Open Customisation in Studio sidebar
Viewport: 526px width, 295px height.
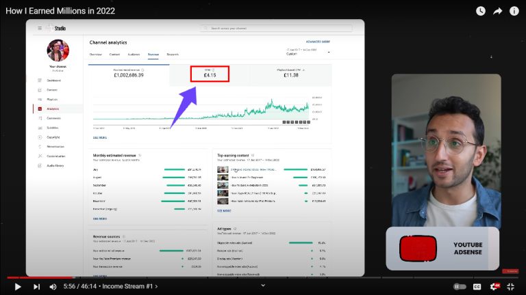pos(56,156)
